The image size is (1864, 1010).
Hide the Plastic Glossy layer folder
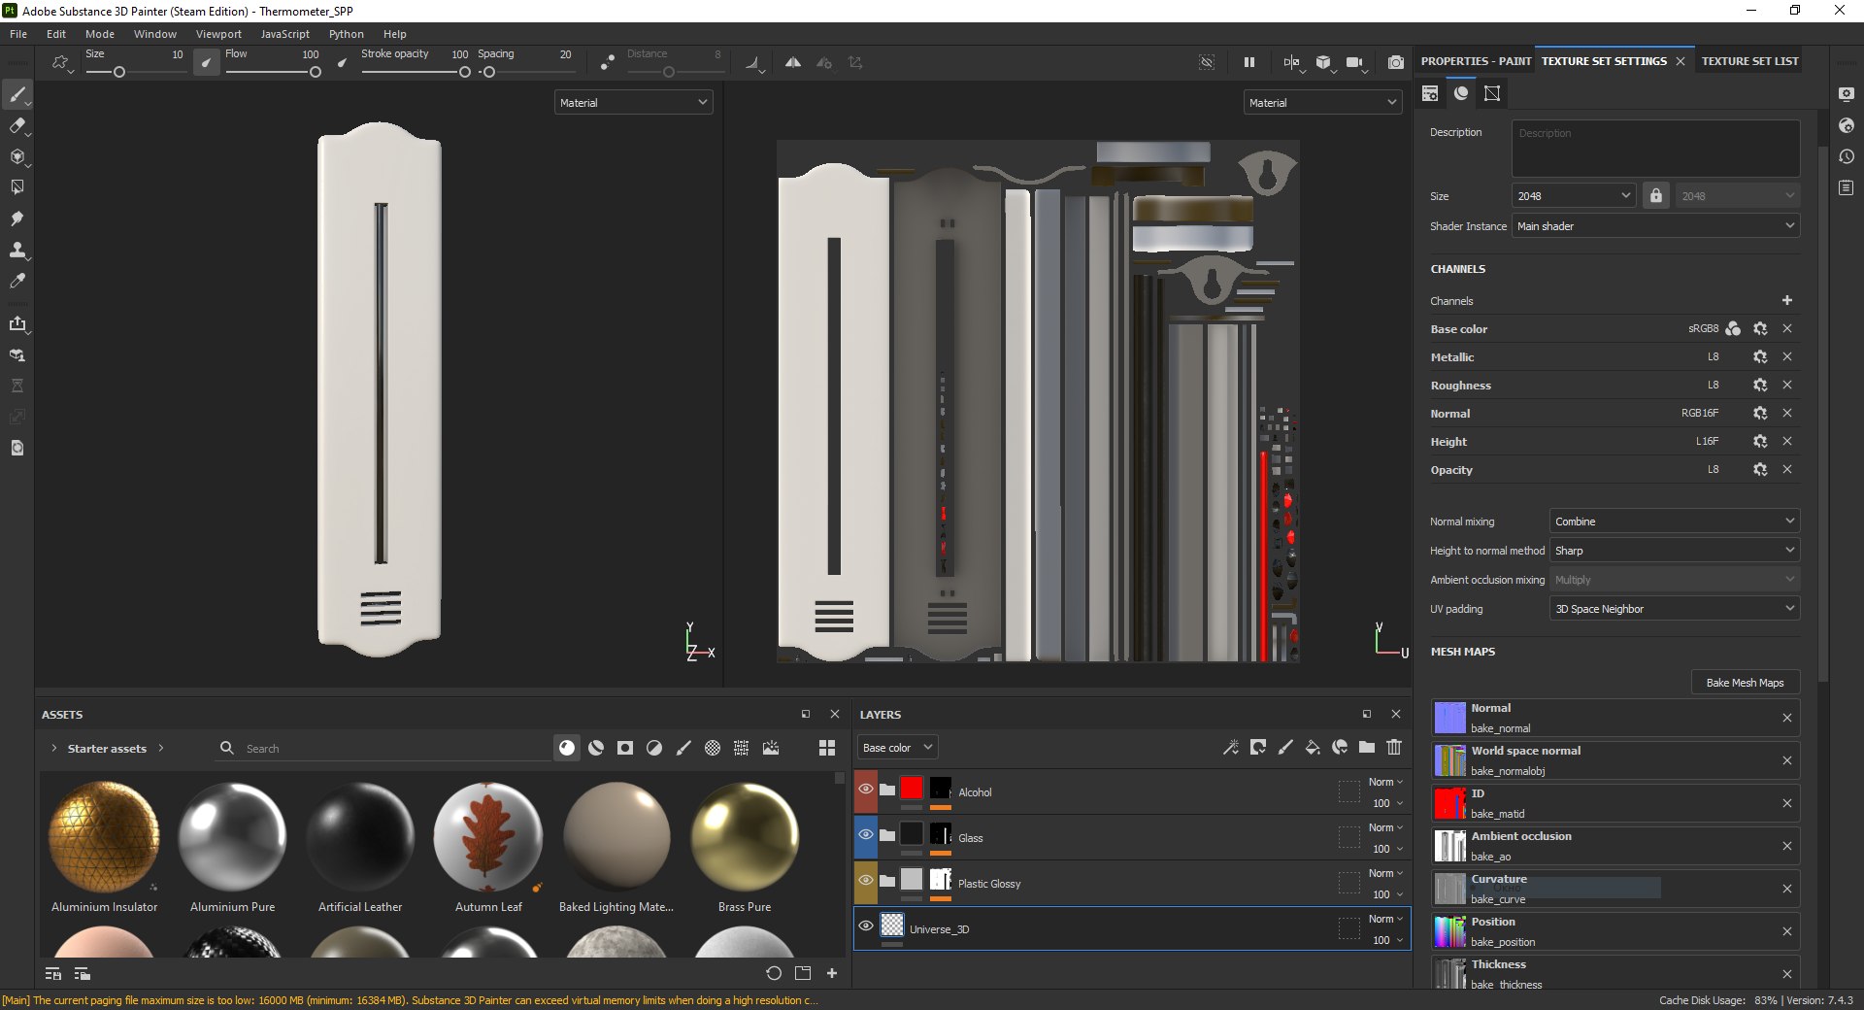pos(866,881)
